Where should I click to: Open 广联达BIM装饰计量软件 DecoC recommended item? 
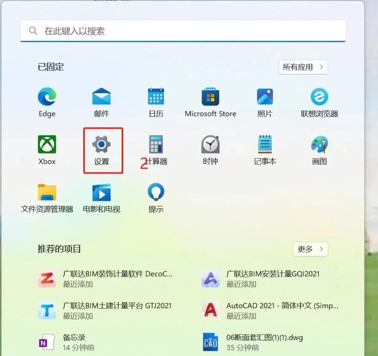click(x=105, y=278)
